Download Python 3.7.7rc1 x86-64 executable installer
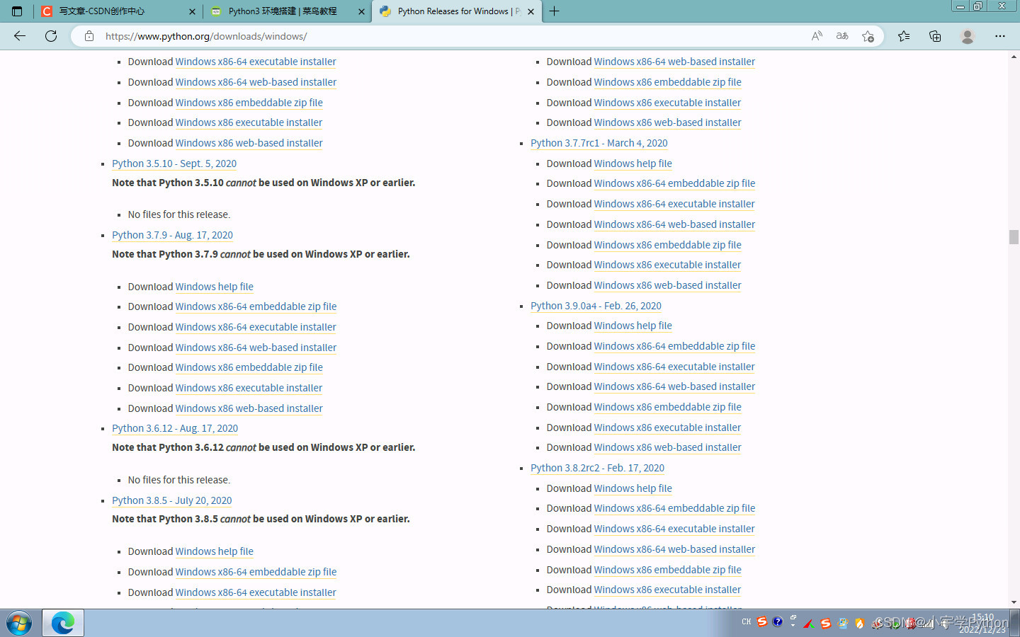1020x637 pixels. (x=674, y=204)
